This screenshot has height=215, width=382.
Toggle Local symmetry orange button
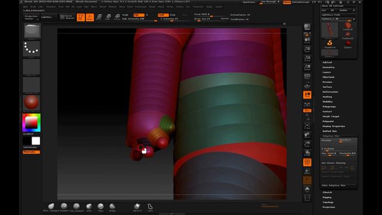(x=307, y=95)
